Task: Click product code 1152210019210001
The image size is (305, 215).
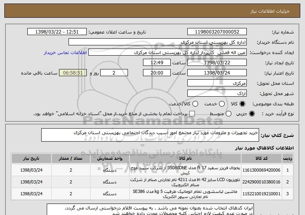Action: click(261, 194)
